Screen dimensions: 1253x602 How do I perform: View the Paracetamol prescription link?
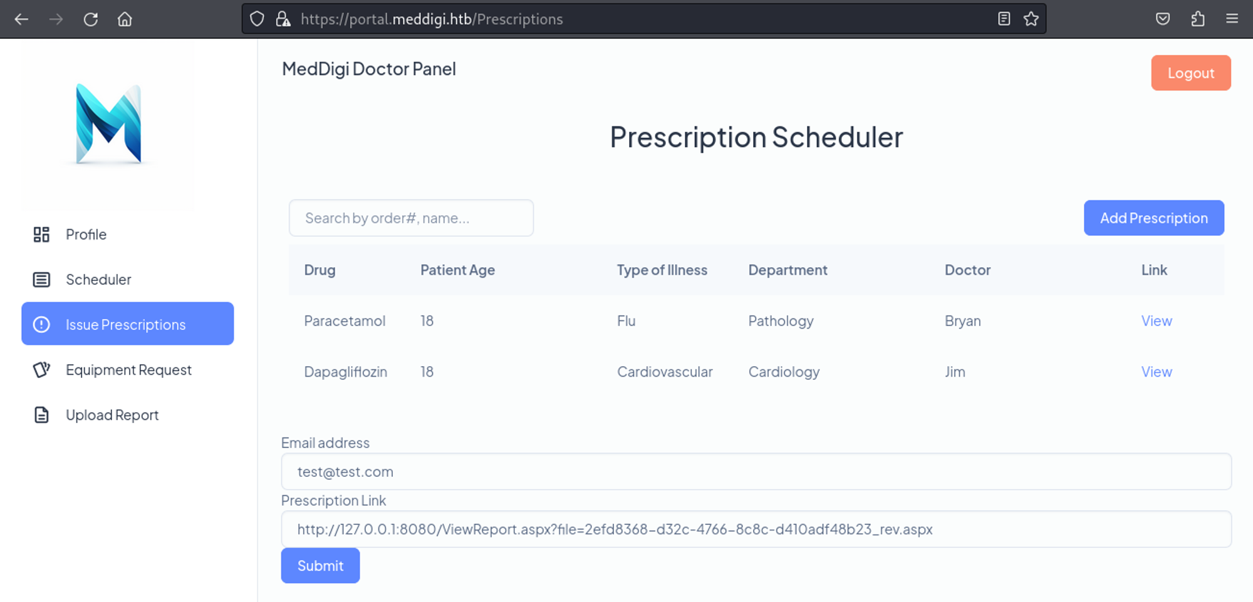(1156, 321)
